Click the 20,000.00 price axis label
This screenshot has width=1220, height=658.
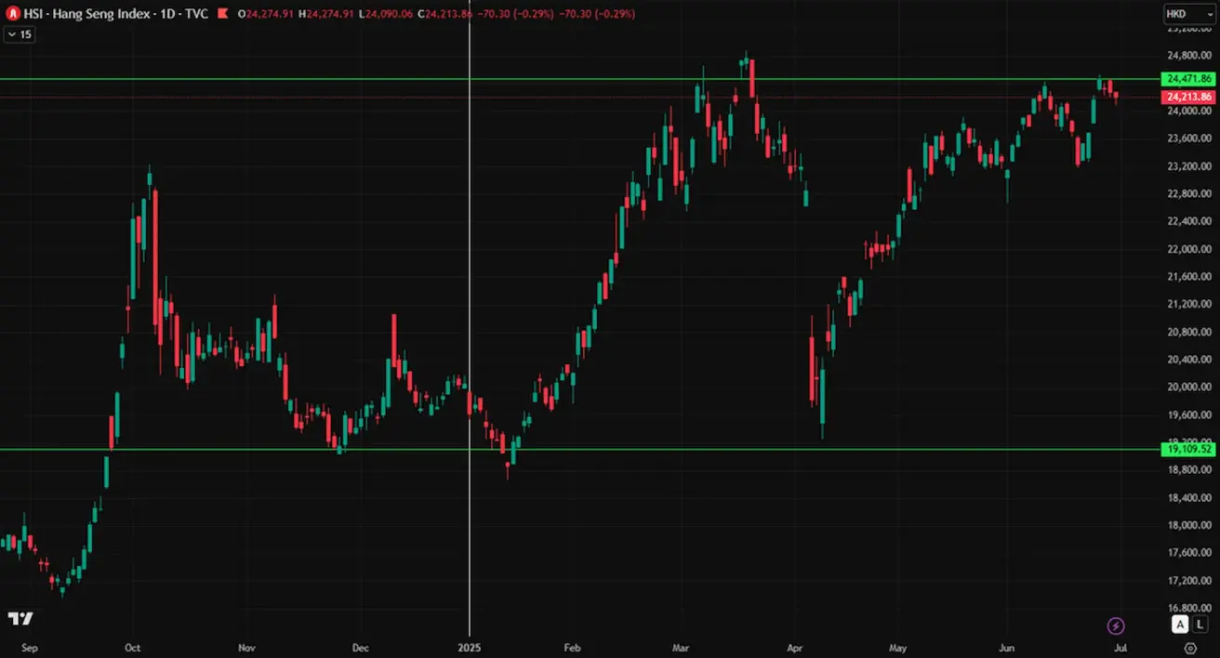coord(1187,387)
